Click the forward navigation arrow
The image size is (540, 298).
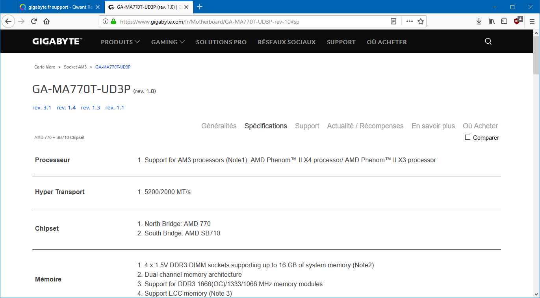[x=21, y=21]
